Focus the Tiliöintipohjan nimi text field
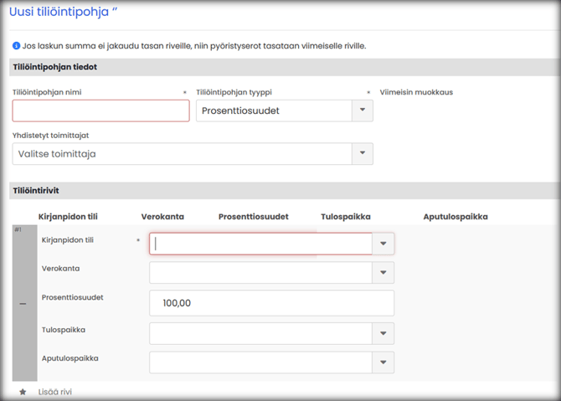 click(100, 111)
